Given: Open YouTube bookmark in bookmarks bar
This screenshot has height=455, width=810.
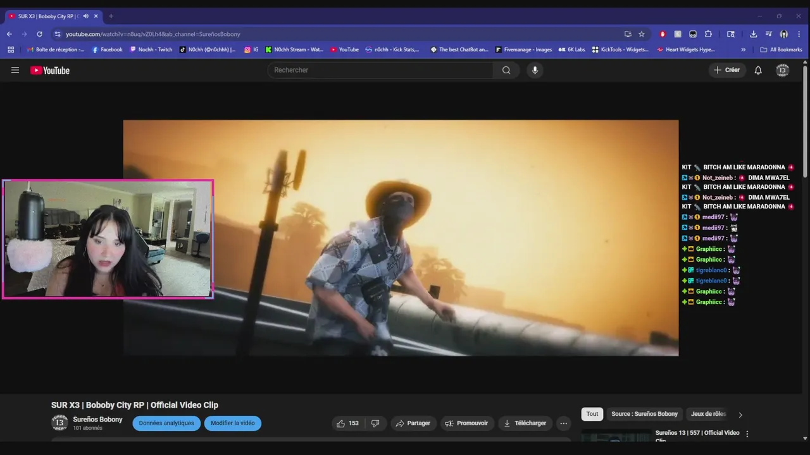Looking at the screenshot, I should point(344,49).
